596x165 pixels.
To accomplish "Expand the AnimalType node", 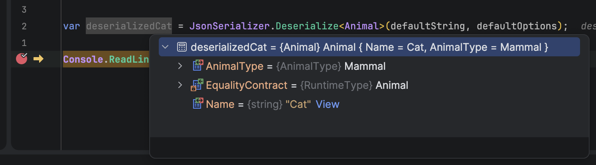I will coord(180,66).
